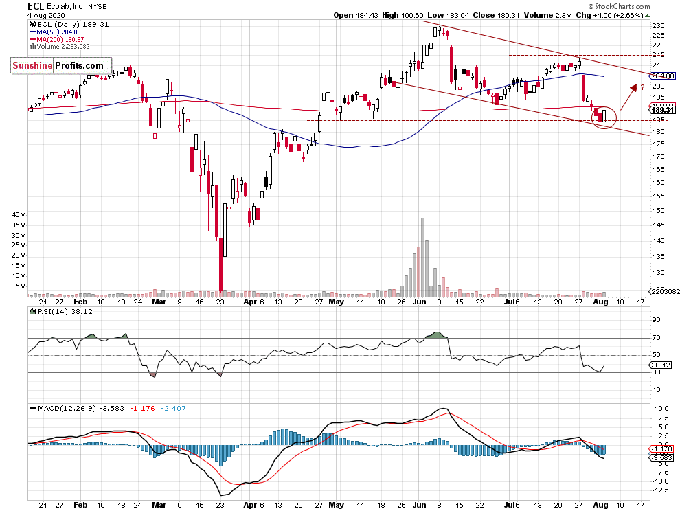680x511 pixels.
Task: Click the 90 level on RSI axis
Action: pos(657,320)
